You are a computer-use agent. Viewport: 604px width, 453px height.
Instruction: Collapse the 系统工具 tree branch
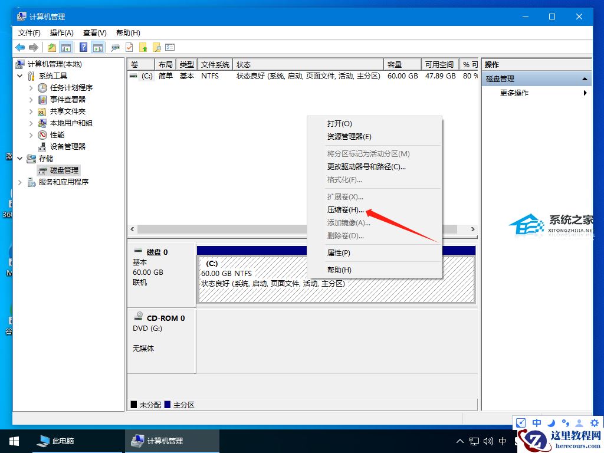click(20, 76)
